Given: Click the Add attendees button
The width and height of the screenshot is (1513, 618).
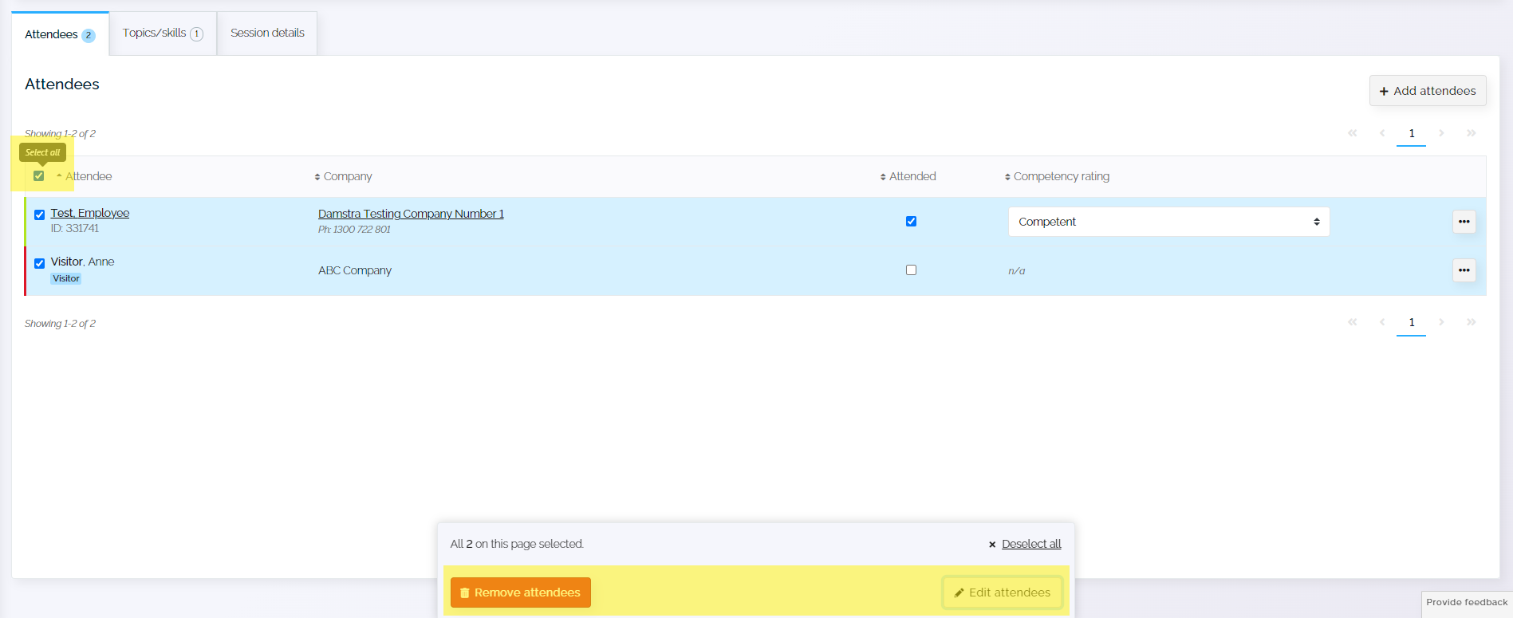Looking at the screenshot, I should [x=1428, y=91].
